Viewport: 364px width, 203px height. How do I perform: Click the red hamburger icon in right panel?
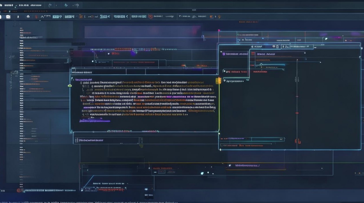[253, 54]
